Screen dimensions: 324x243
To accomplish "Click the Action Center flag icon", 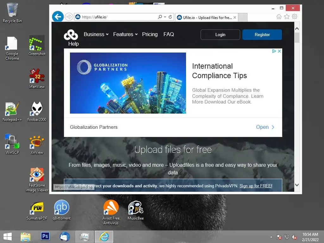I will (x=279, y=237).
